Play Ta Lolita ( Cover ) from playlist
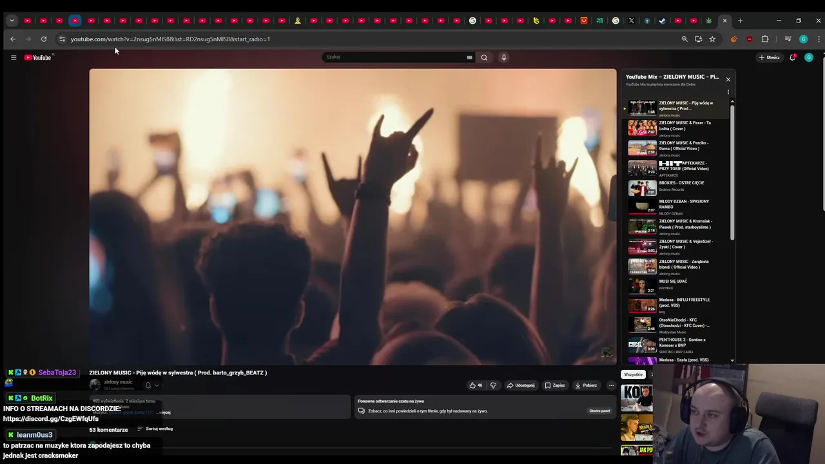825x464 pixels. pos(675,128)
